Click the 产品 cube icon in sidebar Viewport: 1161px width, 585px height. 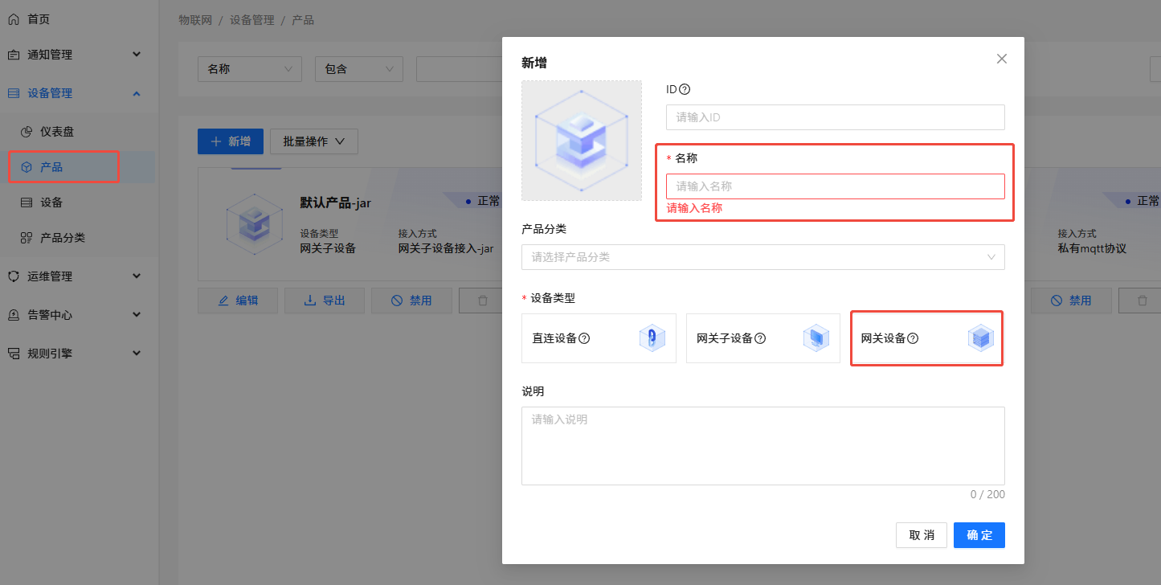pos(27,167)
